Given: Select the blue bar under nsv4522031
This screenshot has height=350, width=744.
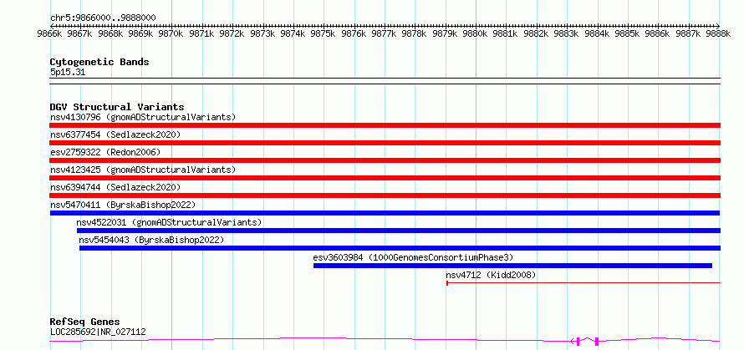Looking at the screenshot, I should [399, 231].
